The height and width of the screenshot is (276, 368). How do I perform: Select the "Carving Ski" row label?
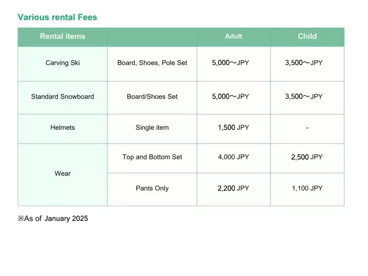pyautogui.click(x=62, y=63)
